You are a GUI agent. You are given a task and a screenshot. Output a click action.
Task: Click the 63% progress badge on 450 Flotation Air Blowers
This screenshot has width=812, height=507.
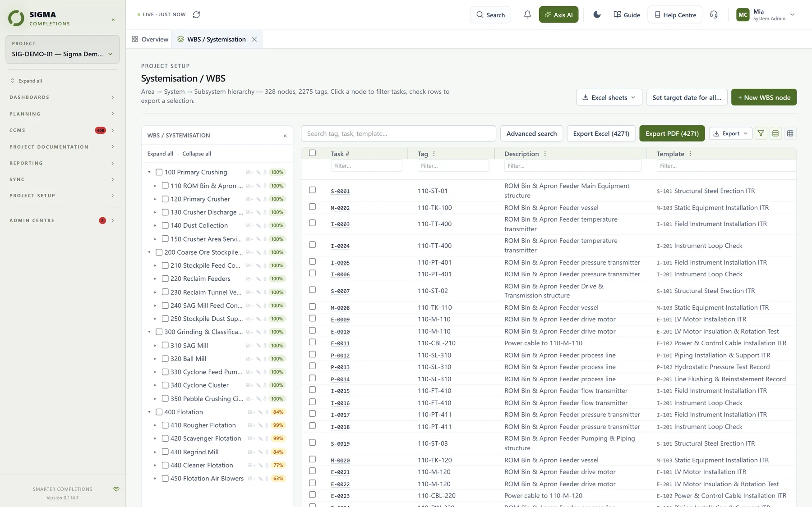click(278, 478)
